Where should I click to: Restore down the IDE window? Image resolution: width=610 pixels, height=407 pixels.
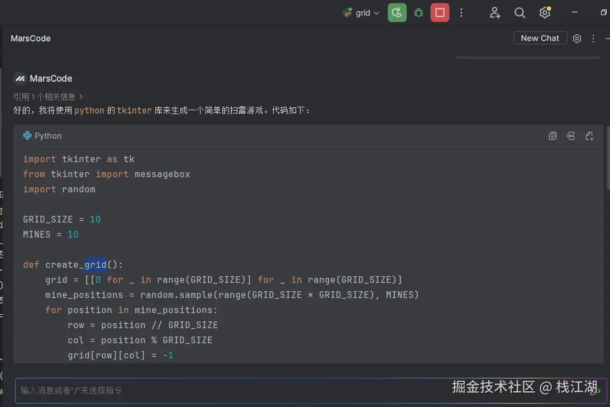coord(603,12)
